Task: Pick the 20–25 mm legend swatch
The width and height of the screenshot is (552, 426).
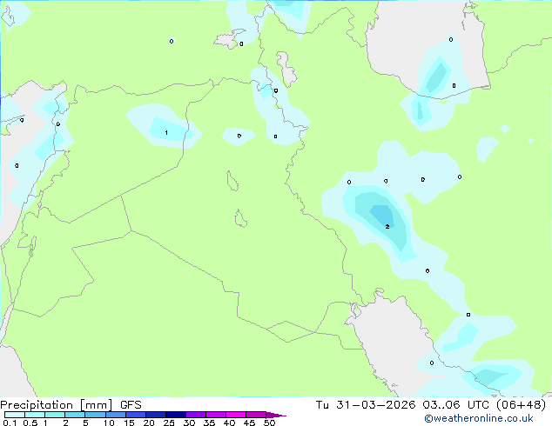Action: click(x=156, y=415)
